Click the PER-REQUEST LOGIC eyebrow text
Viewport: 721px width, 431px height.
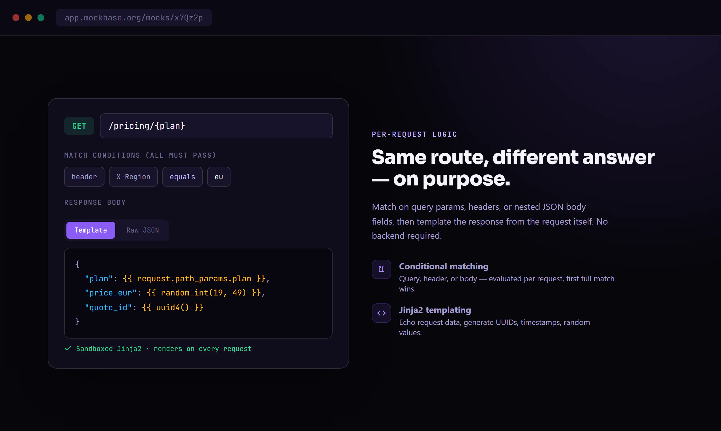(x=414, y=134)
